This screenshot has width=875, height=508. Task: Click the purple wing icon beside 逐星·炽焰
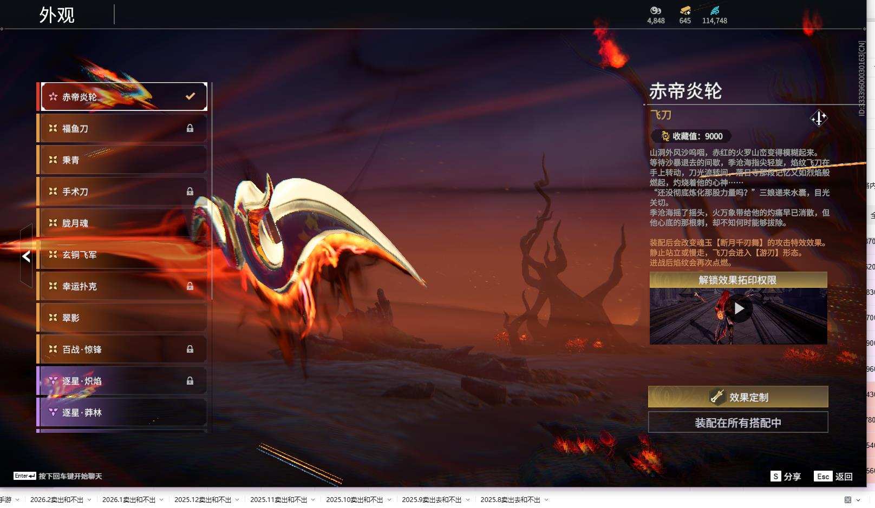coord(52,380)
